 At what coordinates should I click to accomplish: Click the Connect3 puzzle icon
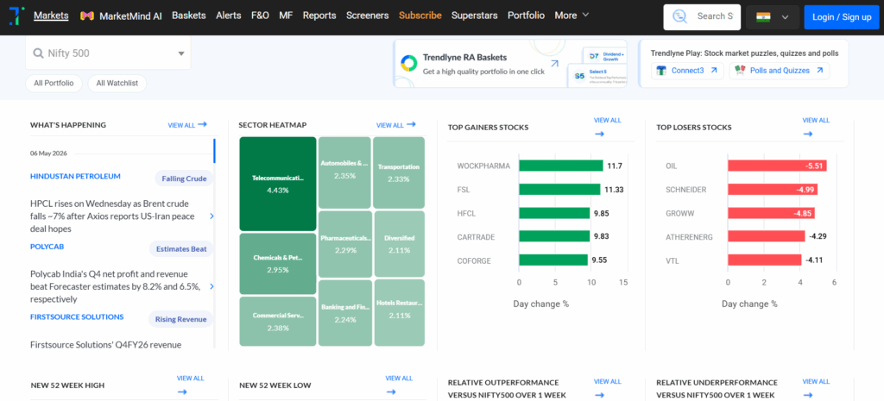point(662,71)
